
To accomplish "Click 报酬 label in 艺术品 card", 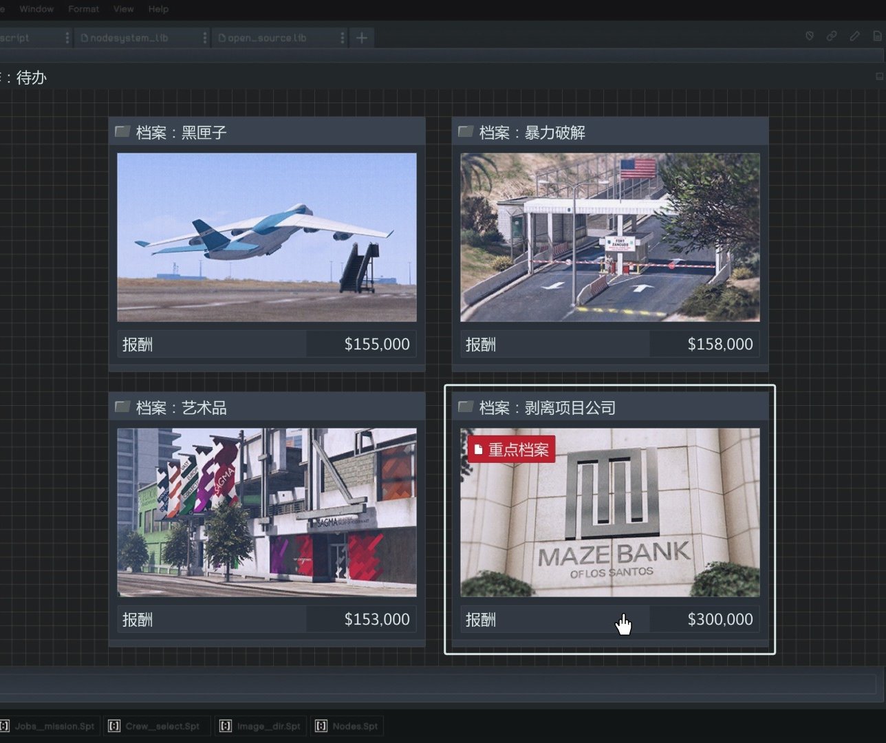I will pos(138,619).
